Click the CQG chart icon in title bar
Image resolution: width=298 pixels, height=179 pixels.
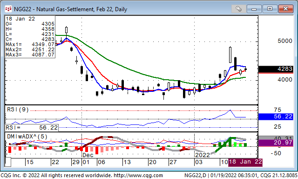(8, 9)
